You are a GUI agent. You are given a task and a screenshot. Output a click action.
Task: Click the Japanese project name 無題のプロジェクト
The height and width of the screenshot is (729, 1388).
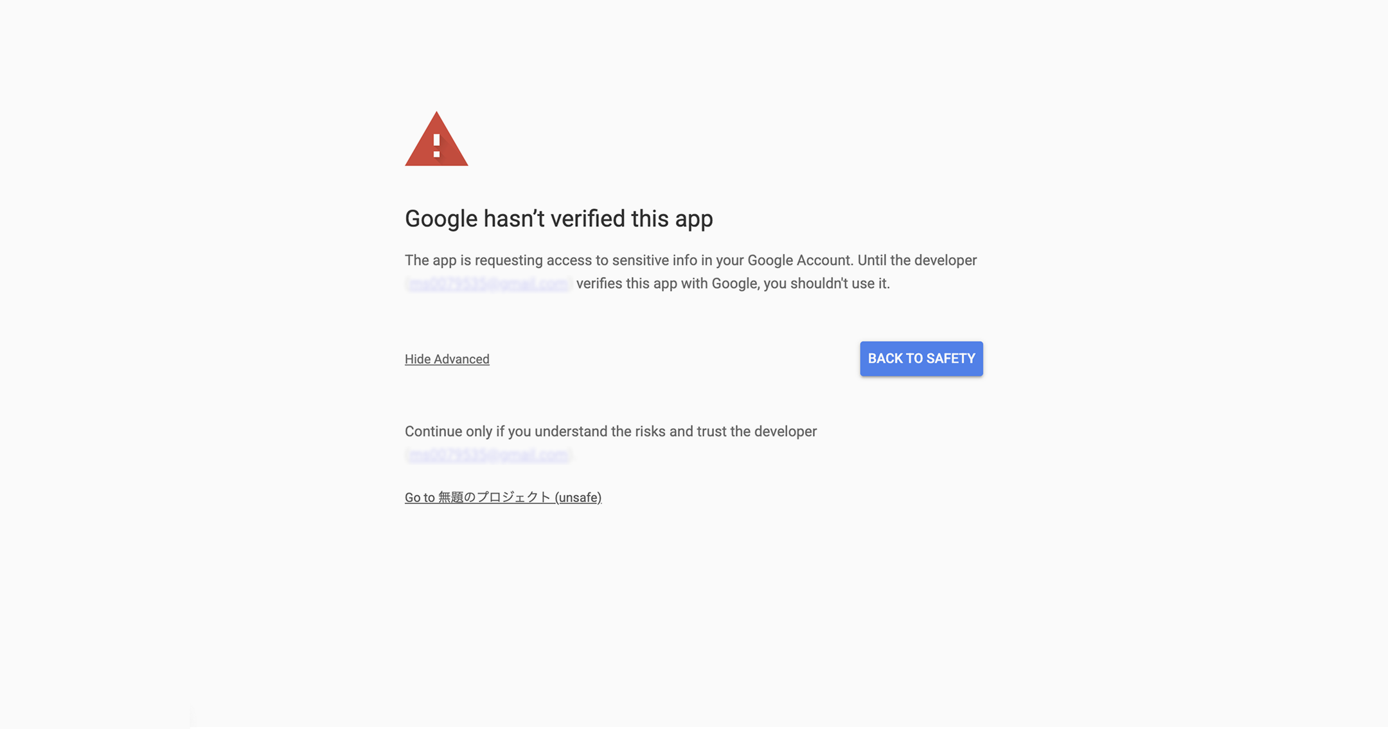coord(494,498)
